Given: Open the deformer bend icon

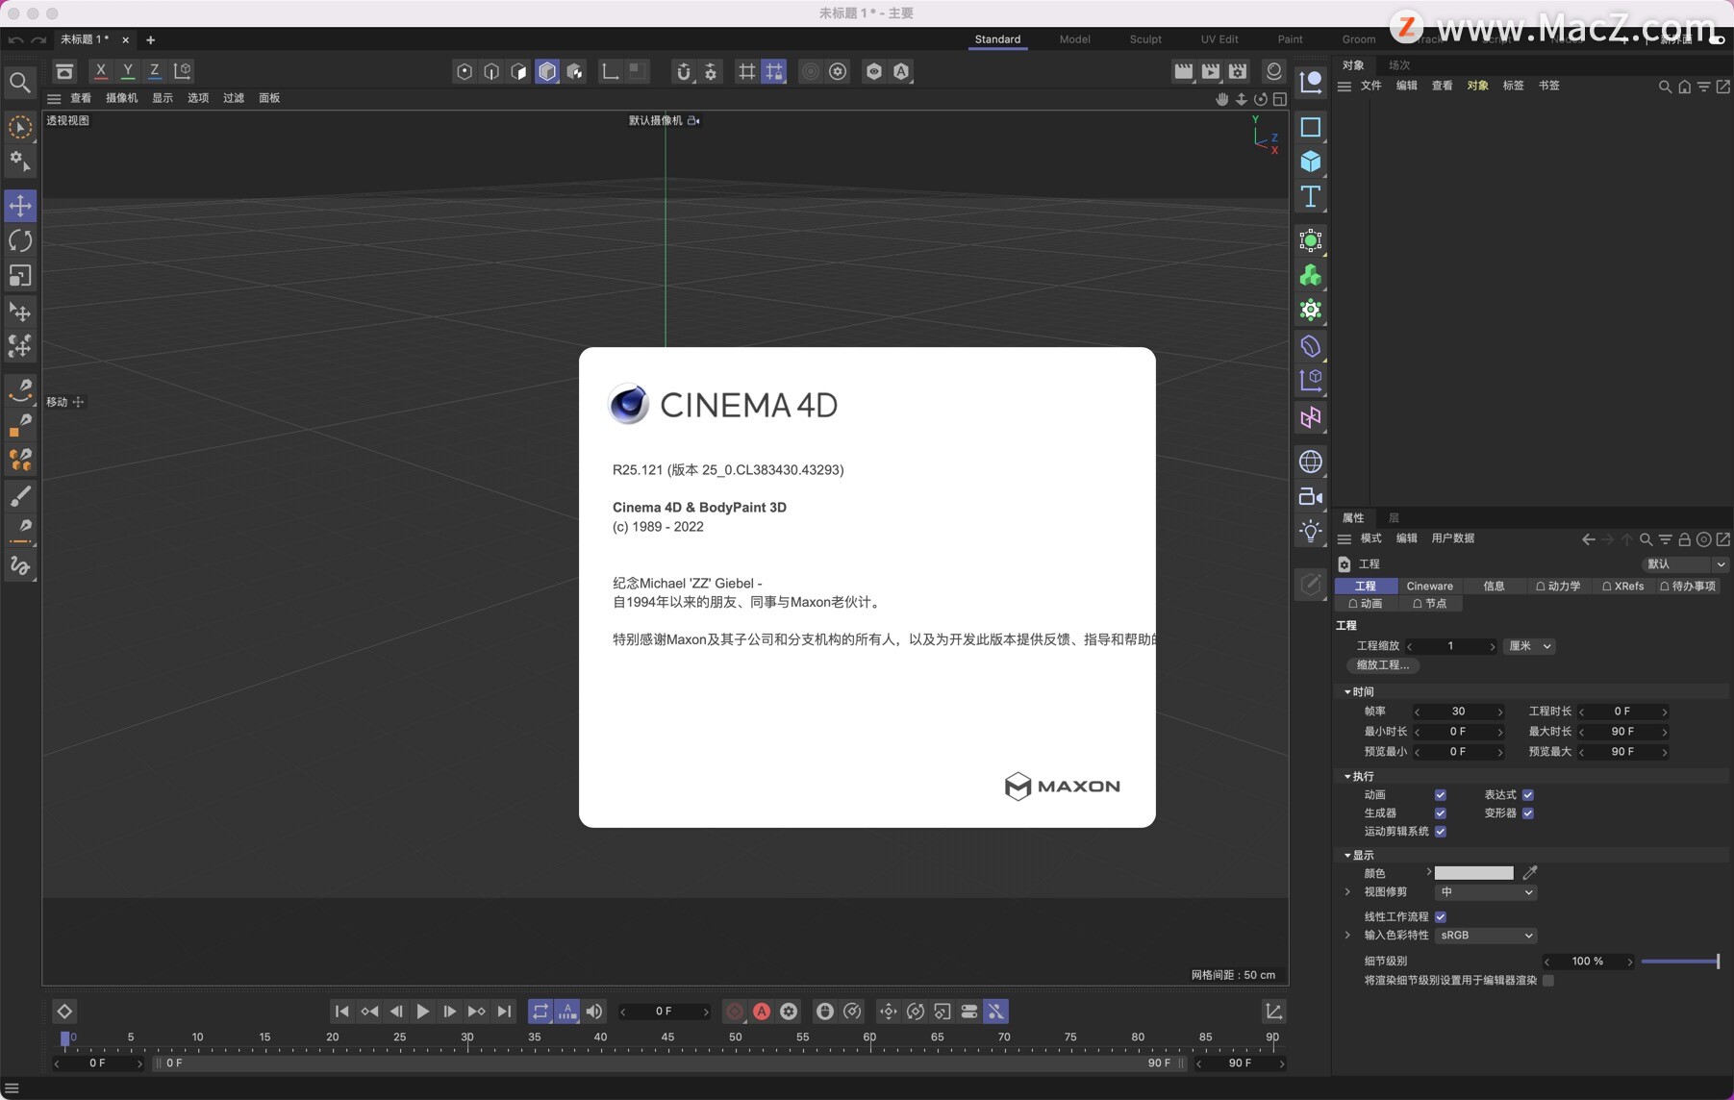Looking at the screenshot, I should tap(1310, 346).
